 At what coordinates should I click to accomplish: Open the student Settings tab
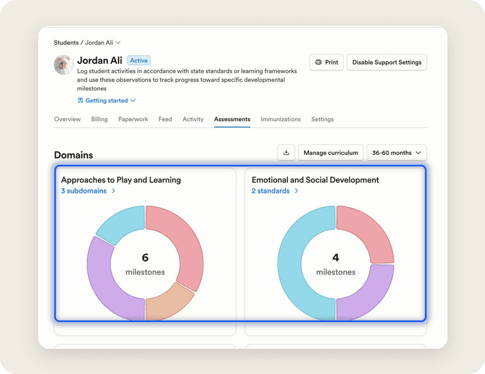323,119
